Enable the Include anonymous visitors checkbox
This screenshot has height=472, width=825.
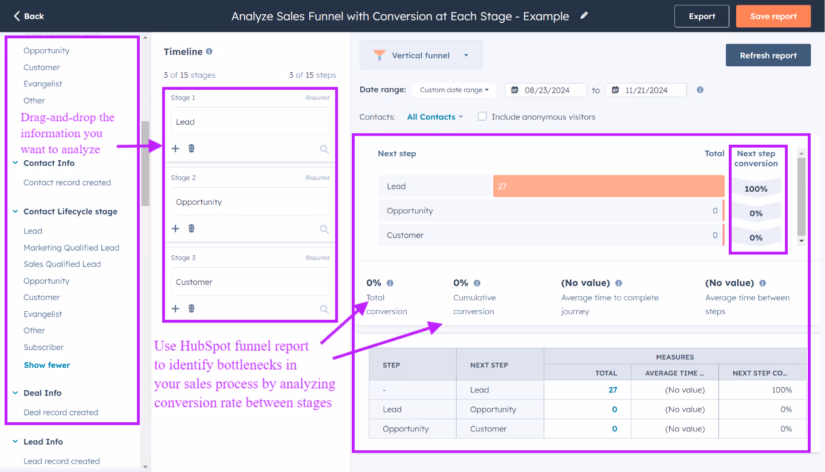(482, 116)
